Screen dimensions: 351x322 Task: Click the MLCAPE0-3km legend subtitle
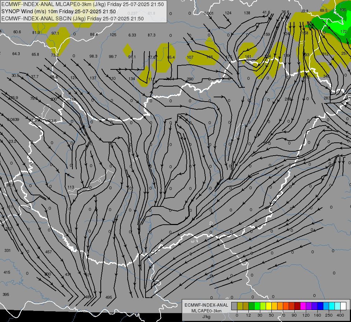click(207, 311)
